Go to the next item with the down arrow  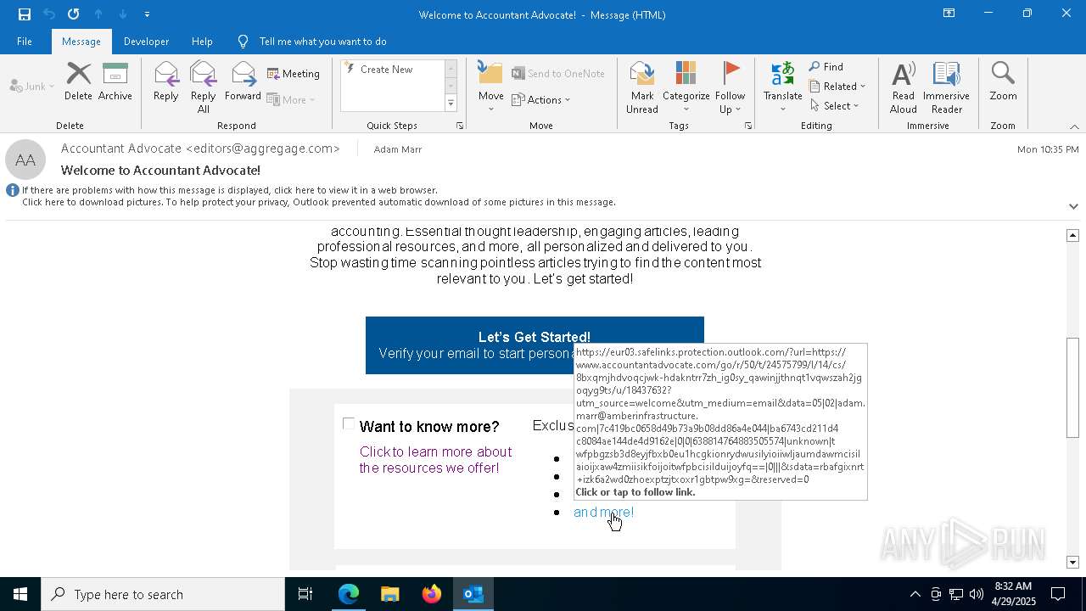[123, 14]
